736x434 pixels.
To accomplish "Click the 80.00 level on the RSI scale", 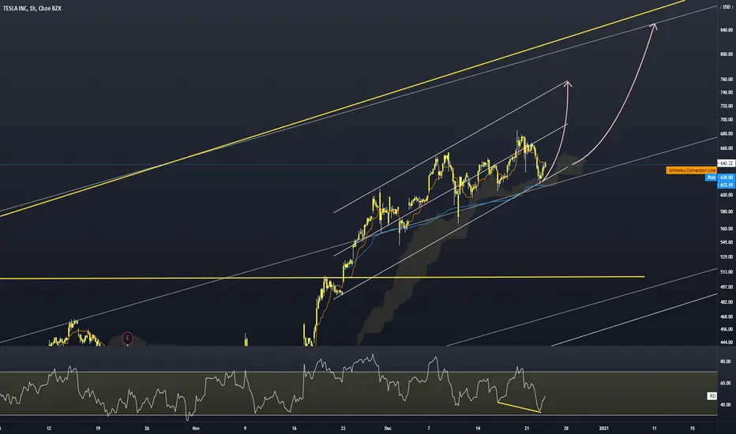I will pyautogui.click(x=726, y=361).
